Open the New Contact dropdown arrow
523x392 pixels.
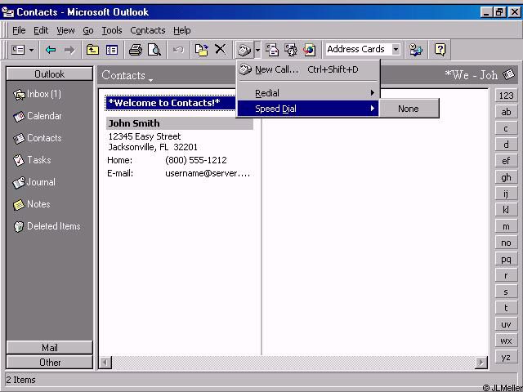click(x=31, y=50)
